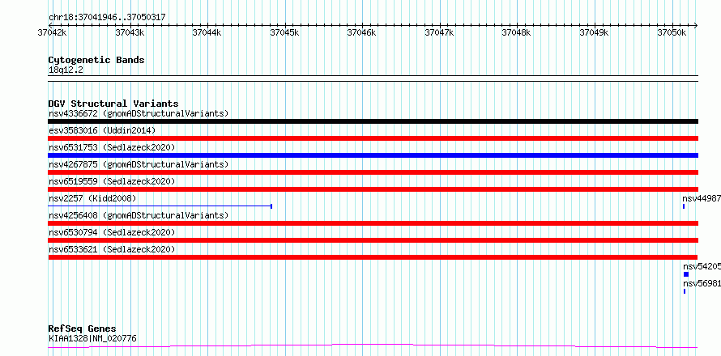
Task: Select the black nsv4336672 variant bar
Action: 373,121
